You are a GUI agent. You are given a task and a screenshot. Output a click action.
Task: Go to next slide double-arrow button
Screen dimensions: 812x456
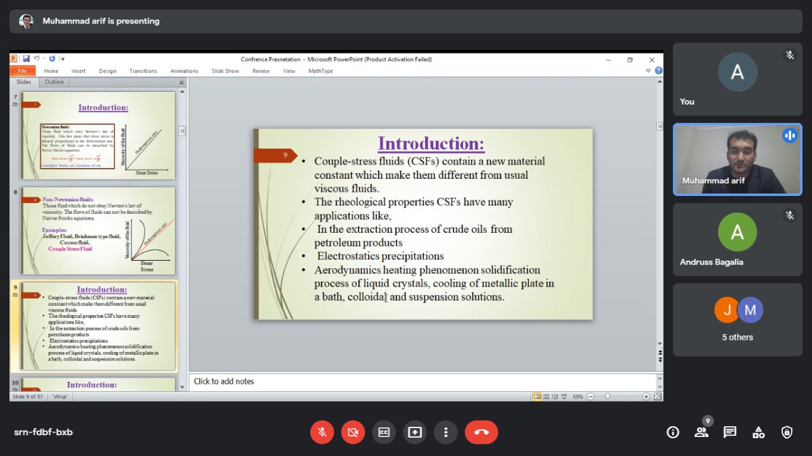pyautogui.click(x=660, y=360)
